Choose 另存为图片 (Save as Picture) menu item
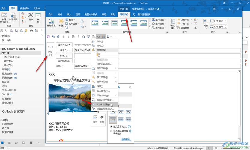250x150 pixels. pos(105,64)
